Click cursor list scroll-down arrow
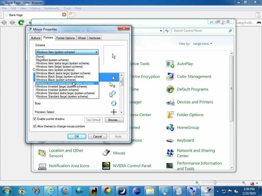This screenshot has width=262, height=196. tap(122, 113)
